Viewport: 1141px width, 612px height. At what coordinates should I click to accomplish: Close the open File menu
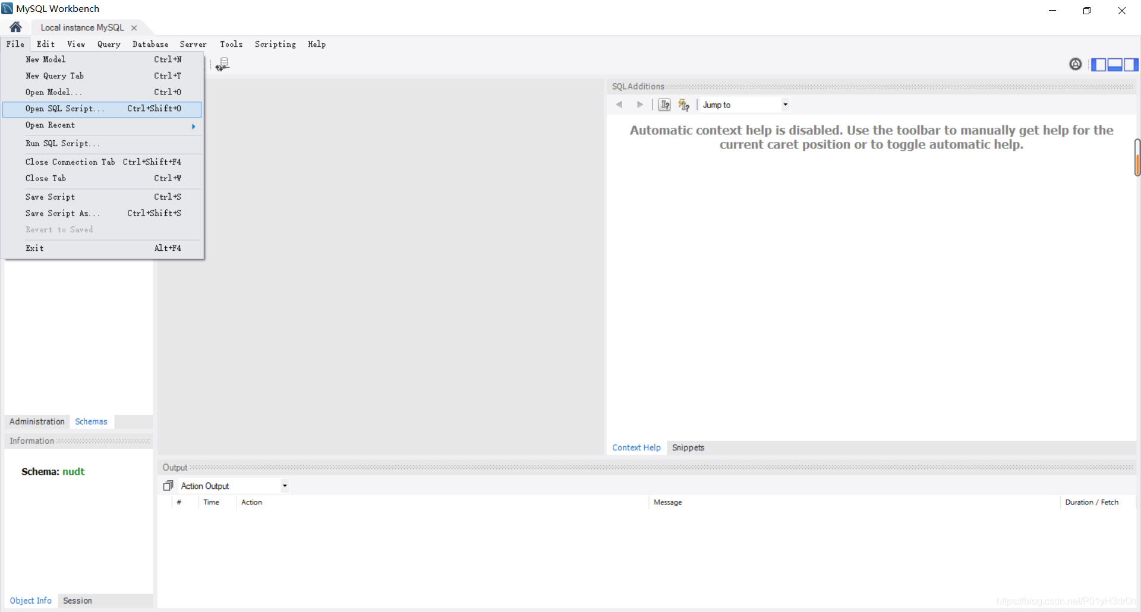coord(15,44)
